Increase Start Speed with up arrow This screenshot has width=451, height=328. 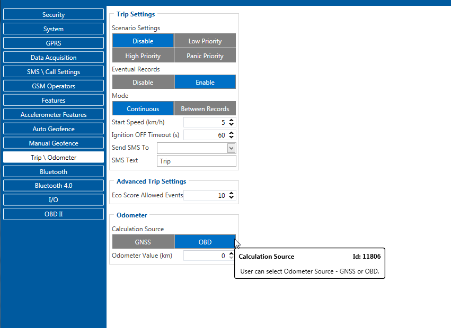coord(231,120)
